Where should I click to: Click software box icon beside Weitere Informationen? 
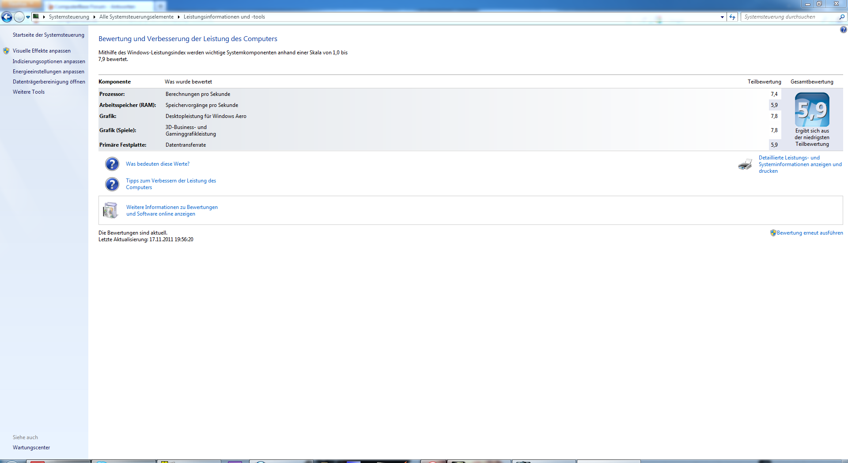point(110,210)
